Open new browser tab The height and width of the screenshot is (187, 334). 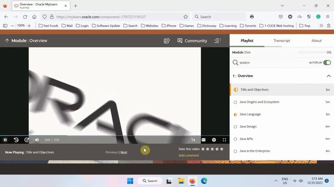click(75, 6)
